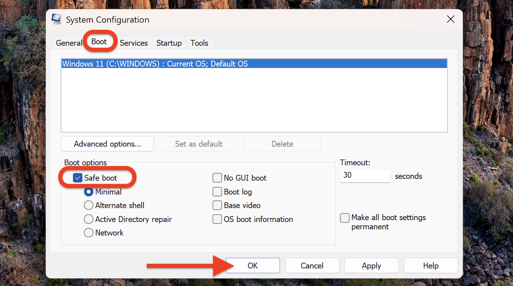Open Advanced options
Viewport: 513px width, 286px height.
tap(107, 144)
